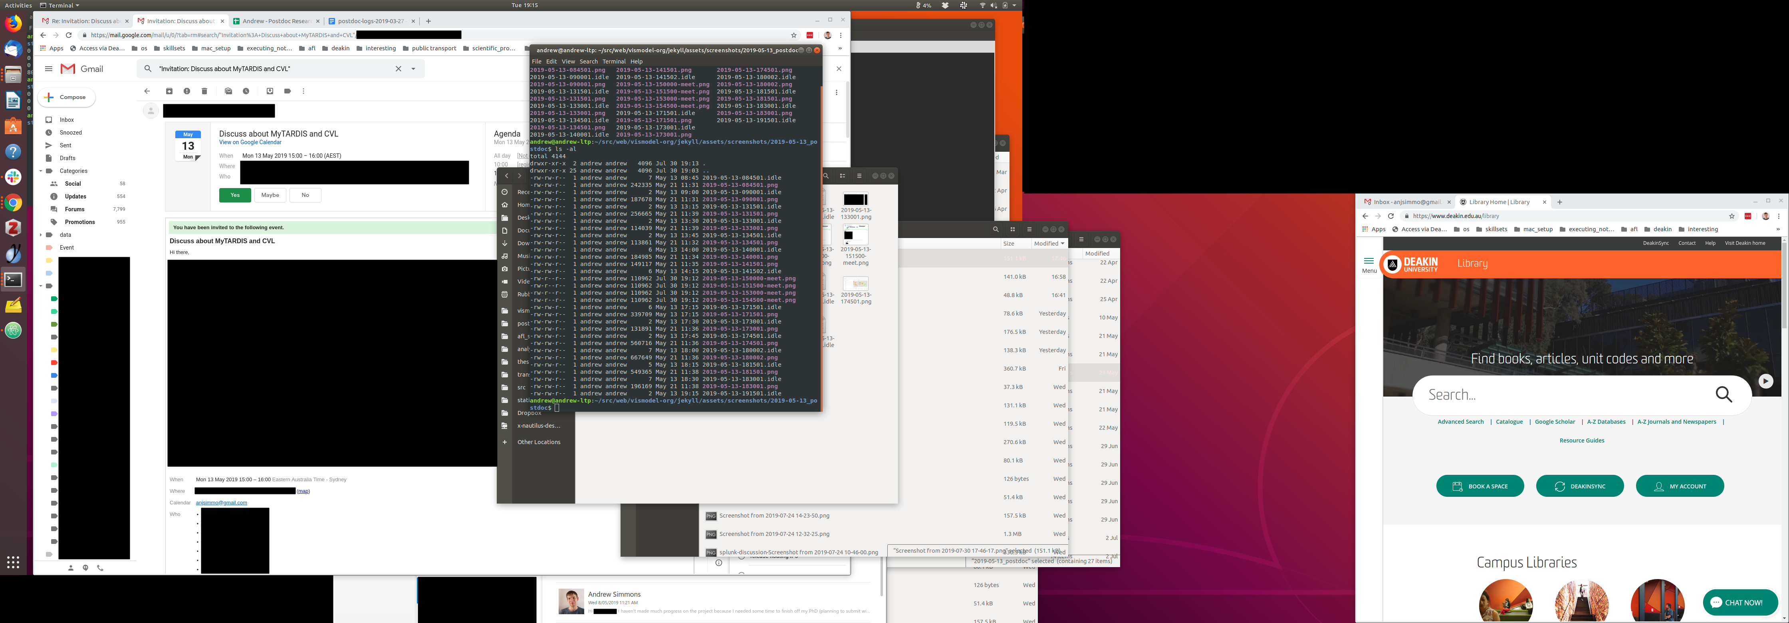The width and height of the screenshot is (1789, 623).
Task: Click the magnifier icon in Deakin library search
Action: click(x=1723, y=395)
